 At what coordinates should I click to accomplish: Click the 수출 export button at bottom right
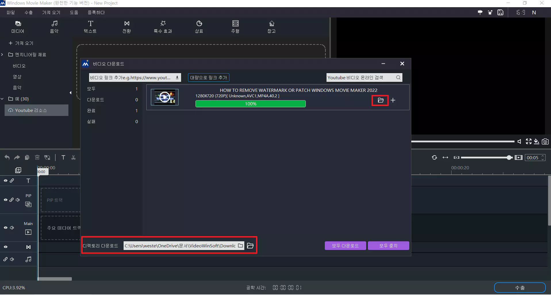click(x=520, y=288)
